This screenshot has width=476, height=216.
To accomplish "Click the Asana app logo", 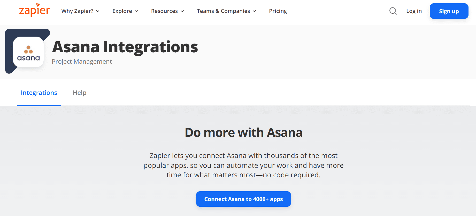I will pyautogui.click(x=28, y=52).
